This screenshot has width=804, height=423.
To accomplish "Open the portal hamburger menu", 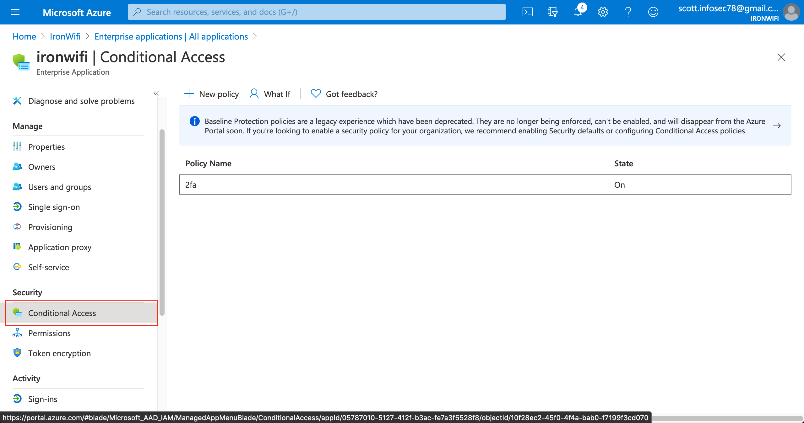I will [15, 12].
